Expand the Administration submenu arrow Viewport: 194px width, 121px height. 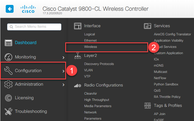tap(63, 85)
